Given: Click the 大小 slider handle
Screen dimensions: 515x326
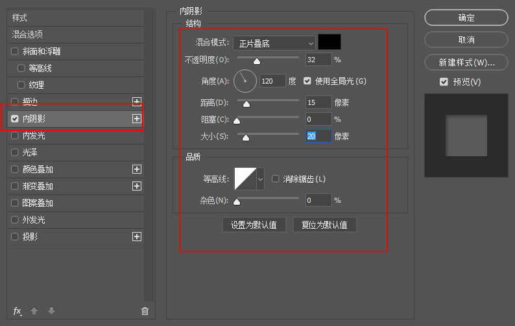Looking at the screenshot, I should coord(246,138).
